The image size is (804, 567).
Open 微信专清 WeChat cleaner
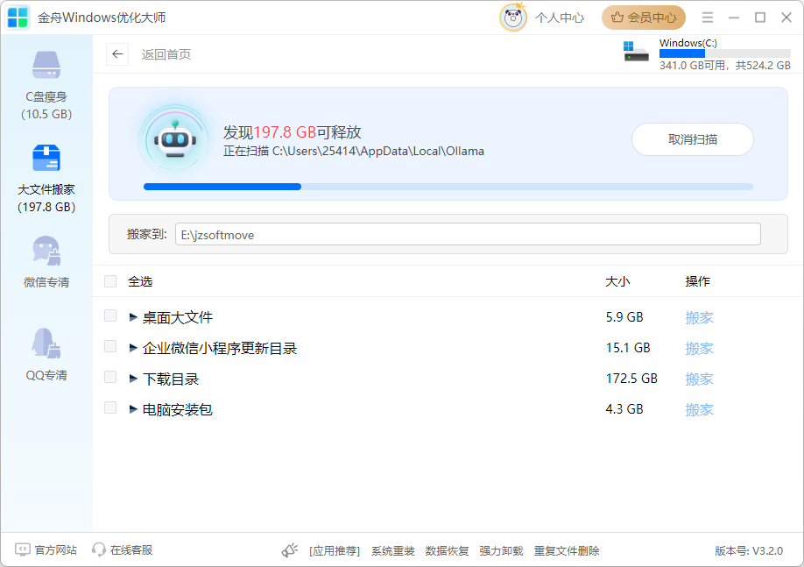(x=47, y=254)
